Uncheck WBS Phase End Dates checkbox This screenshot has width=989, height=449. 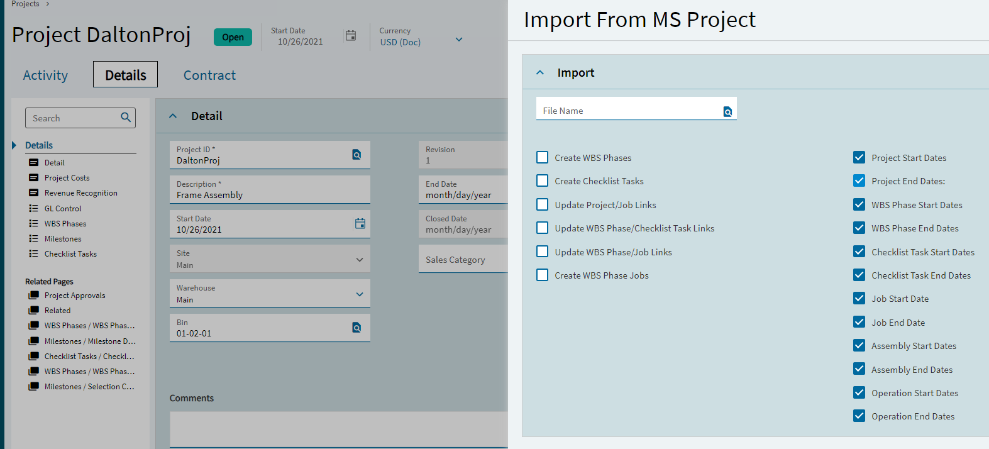click(x=859, y=228)
